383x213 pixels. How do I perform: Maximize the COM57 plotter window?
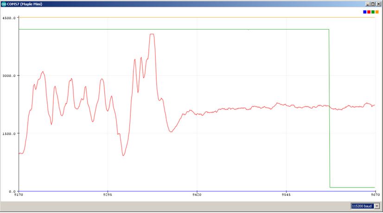click(373, 3)
